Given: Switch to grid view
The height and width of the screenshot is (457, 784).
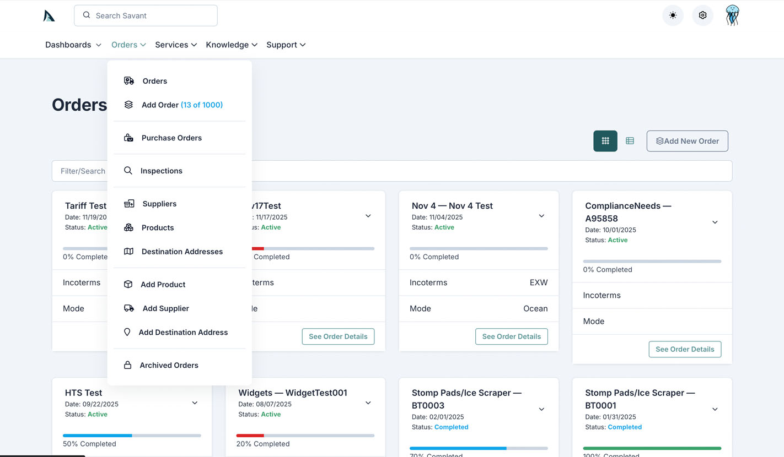Looking at the screenshot, I should tap(605, 141).
